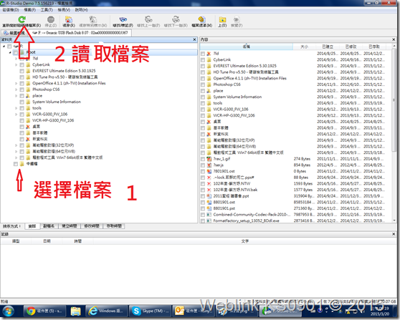Expand the place folder node
The image size is (400, 320).
point(16,96)
